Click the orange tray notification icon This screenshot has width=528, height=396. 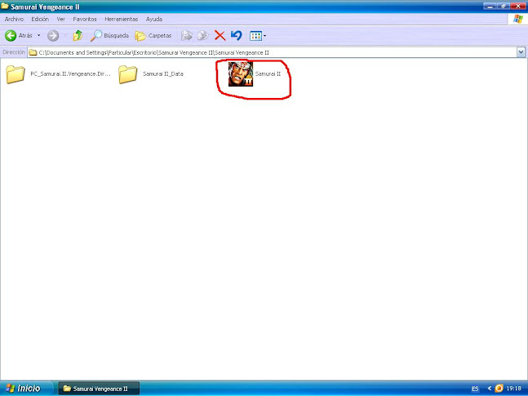point(499,389)
